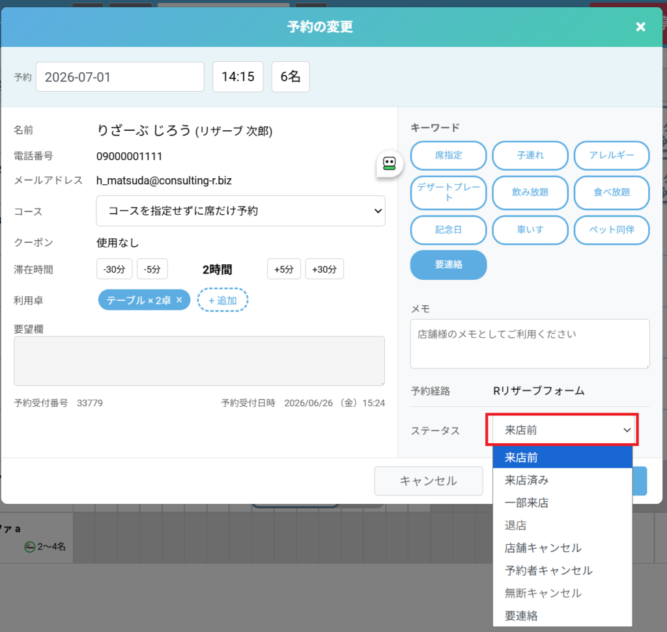Click the phone number 09000001111
Image resolution: width=667 pixels, height=632 pixels.
point(130,156)
